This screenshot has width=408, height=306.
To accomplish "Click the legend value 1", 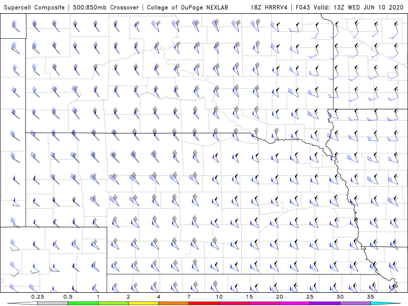I will point(98,297).
